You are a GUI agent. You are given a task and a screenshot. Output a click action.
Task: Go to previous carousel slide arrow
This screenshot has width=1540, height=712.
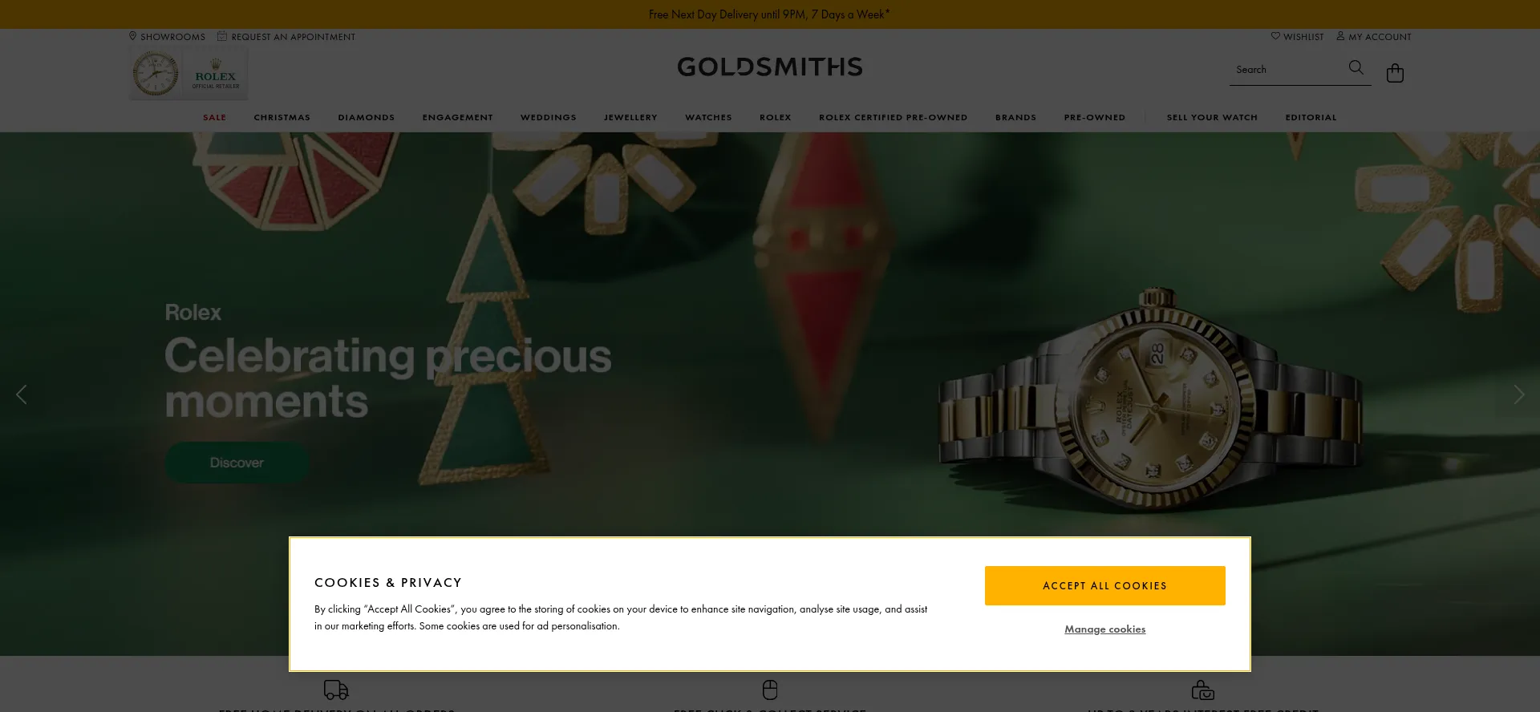tap(22, 394)
